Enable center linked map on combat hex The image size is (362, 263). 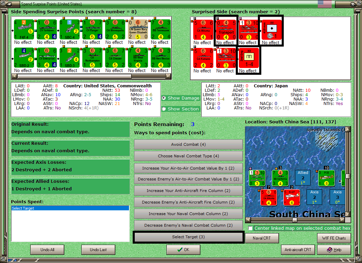point(250,228)
